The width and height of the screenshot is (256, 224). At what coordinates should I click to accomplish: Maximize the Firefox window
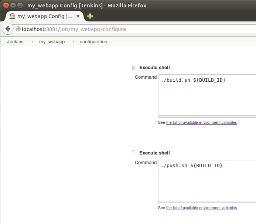tap(20, 6)
